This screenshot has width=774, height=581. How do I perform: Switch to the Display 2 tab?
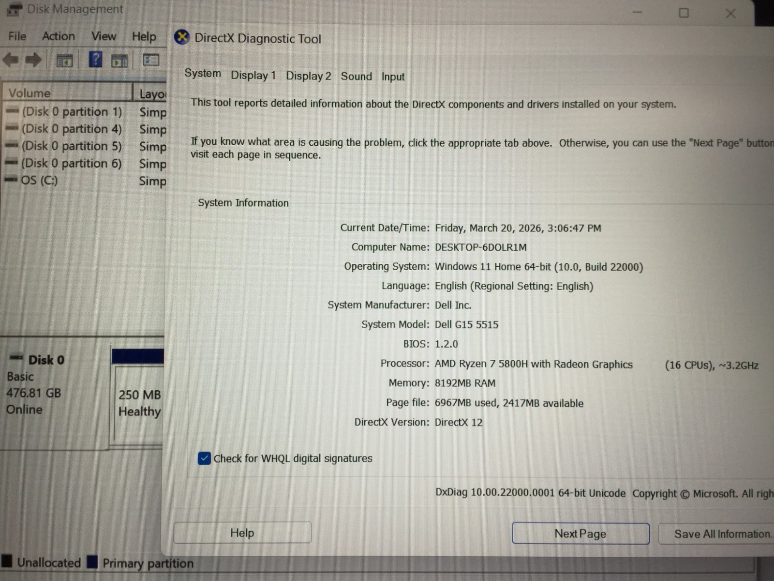click(308, 76)
